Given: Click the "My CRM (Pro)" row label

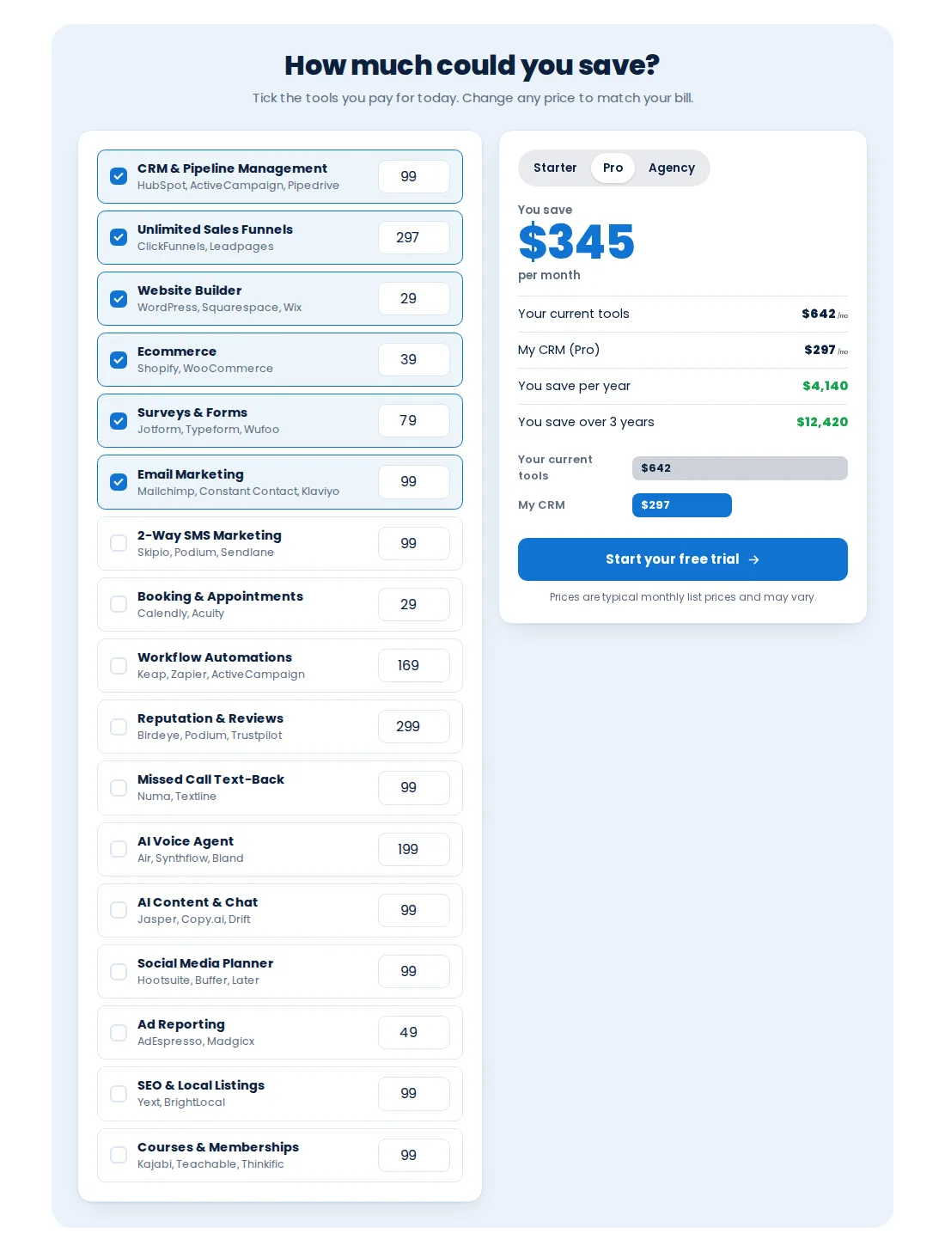Looking at the screenshot, I should coord(558,350).
